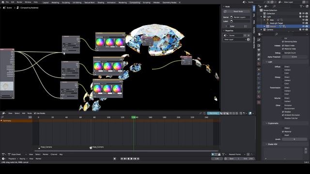Viewport: 310px width, 174px height.
Task: Open the View Layer properties tab icon
Action: (259, 55)
